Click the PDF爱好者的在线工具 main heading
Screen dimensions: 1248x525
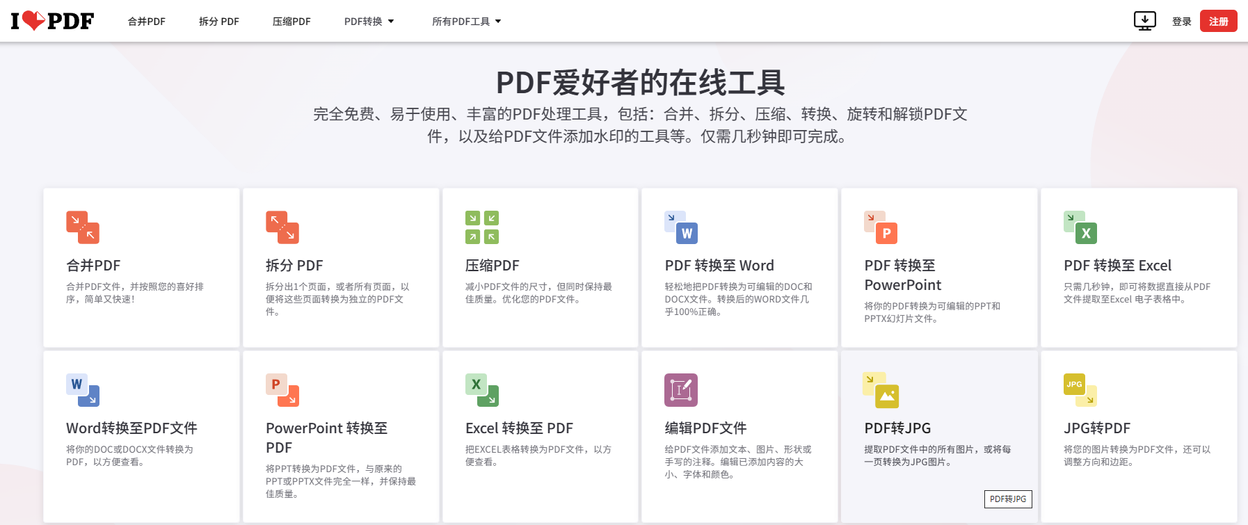[641, 83]
